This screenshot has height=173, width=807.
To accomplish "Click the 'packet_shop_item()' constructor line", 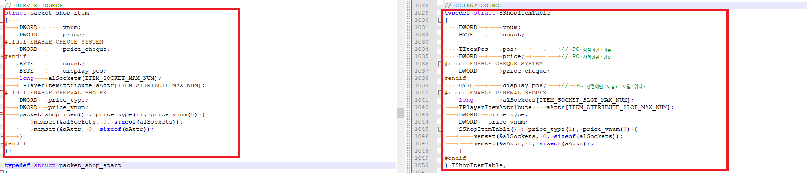I will pos(112,114).
